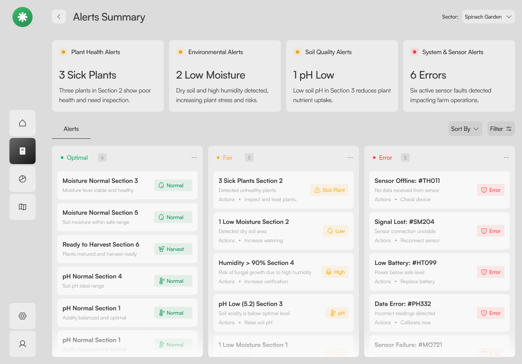This screenshot has height=364, width=522.
Task: Open the Moisture Normal Section 3 alert
Action: [x=127, y=185]
